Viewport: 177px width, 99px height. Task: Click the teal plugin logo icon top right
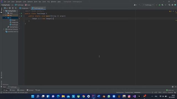(175, 5)
